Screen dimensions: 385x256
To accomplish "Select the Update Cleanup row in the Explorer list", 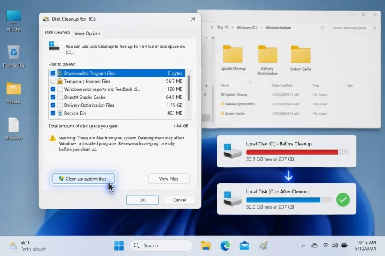I will 274,95.
